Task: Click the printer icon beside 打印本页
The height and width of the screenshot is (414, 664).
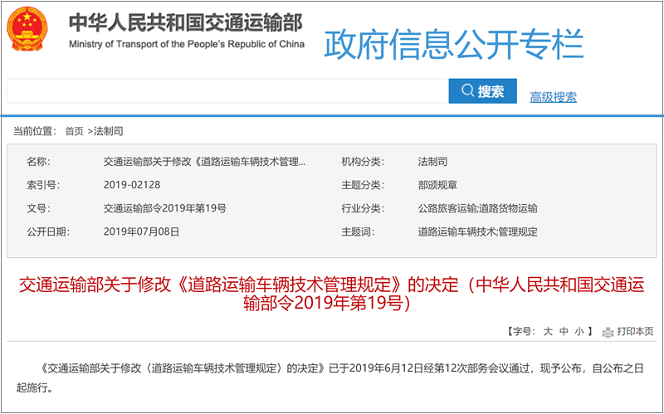Action: click(x=608, y=333)
